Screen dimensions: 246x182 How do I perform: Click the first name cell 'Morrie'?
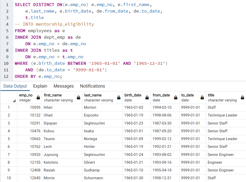tap(62, 178)
